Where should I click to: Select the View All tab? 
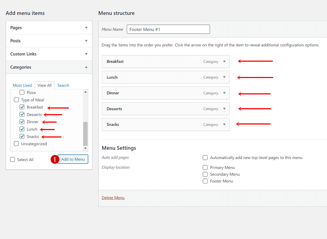pos(45,85)
